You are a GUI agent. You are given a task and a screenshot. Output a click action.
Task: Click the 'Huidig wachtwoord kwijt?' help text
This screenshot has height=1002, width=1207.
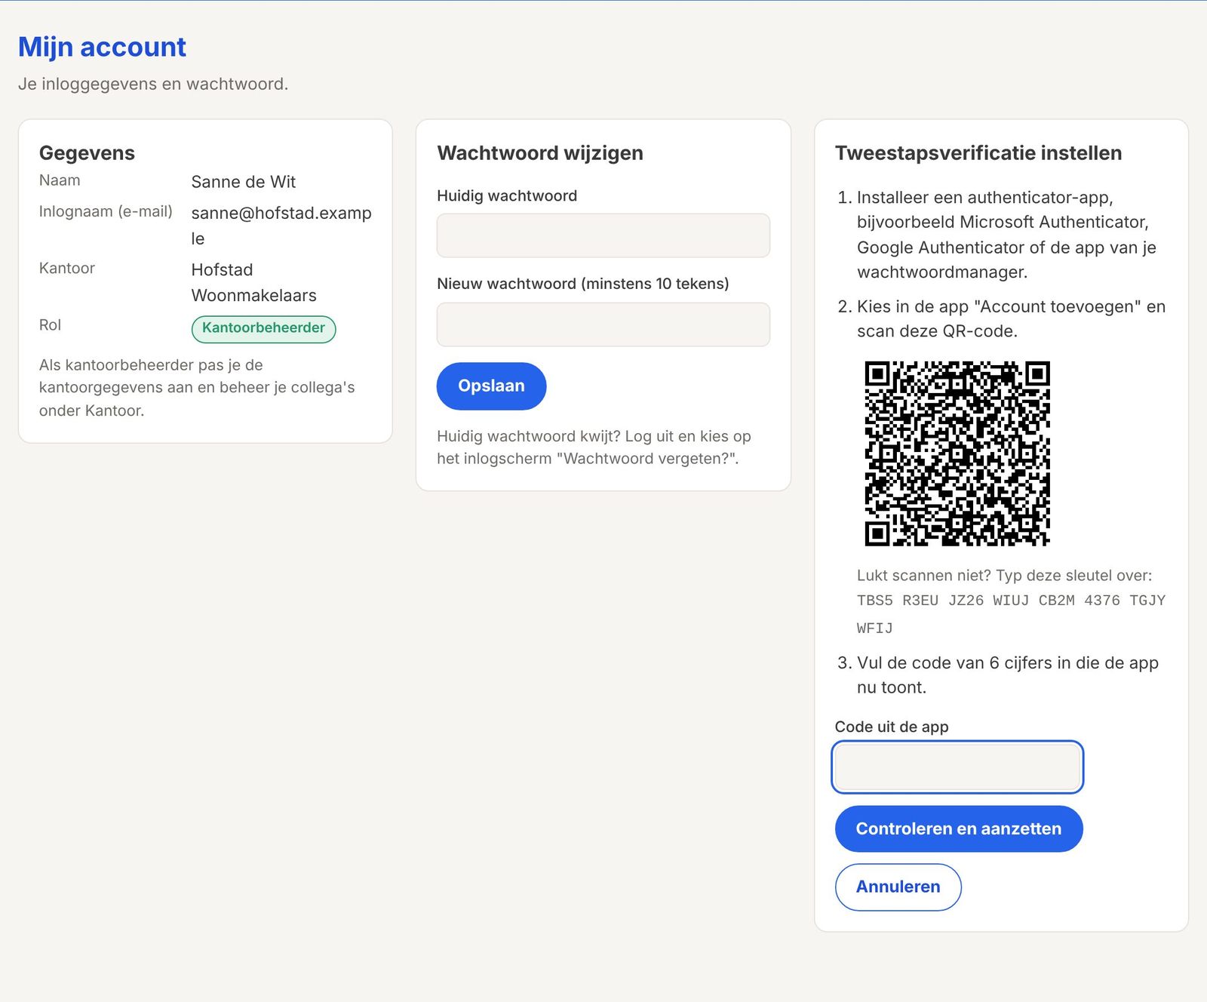594,447
